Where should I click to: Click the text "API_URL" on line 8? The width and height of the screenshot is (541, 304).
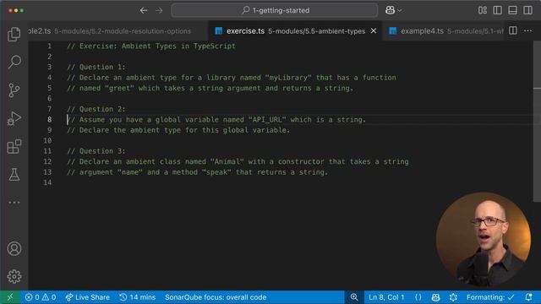267,120
